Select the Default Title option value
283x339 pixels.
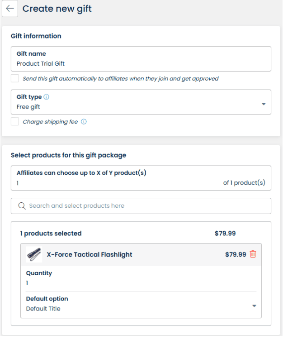click(43, 309)
